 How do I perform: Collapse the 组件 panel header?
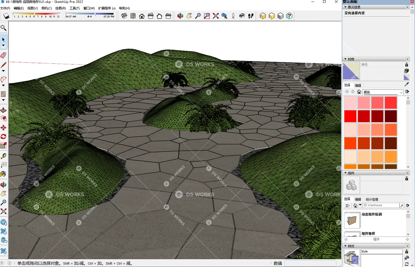346,173
